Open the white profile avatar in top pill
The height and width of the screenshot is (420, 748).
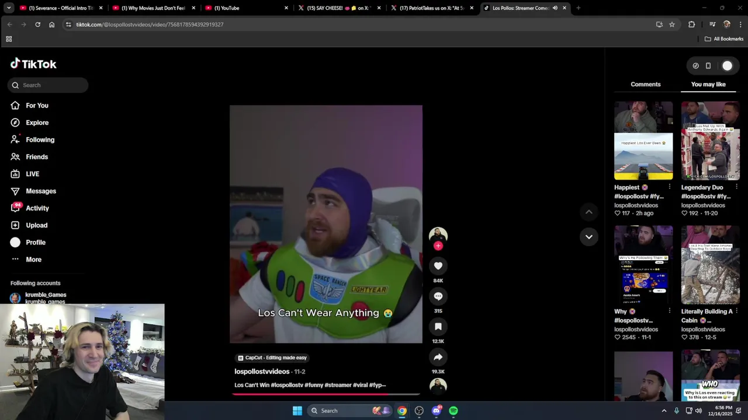[727, 66]
